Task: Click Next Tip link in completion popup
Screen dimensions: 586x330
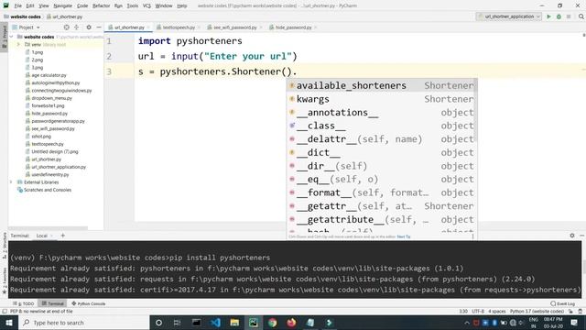Action: click(x=404, y=236)
